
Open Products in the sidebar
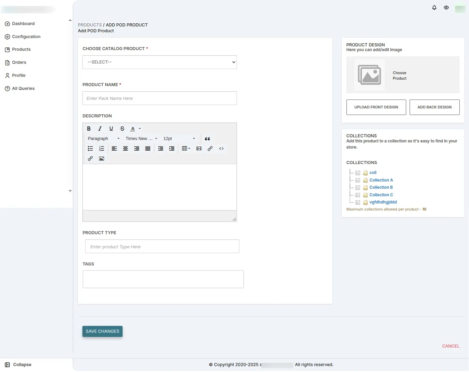[18, 49]
